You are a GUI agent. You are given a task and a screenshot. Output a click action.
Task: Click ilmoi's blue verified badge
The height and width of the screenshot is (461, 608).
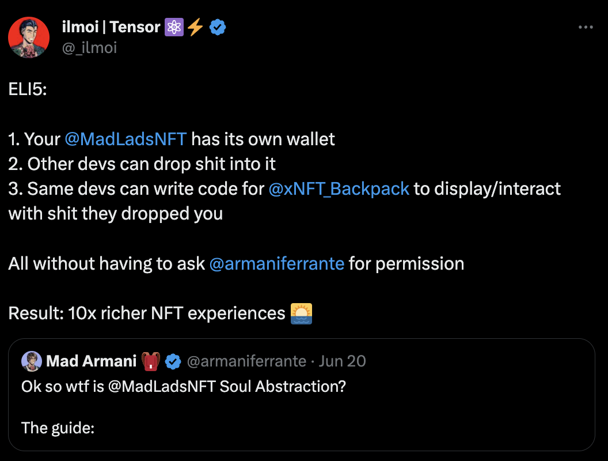point(217,27)
